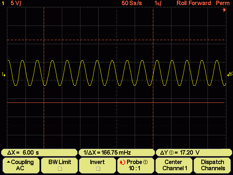This screenshot has width=233, height=175.
Task: Select the dashed upper horizontal Y cursor
Action: [x=116, y=40]
